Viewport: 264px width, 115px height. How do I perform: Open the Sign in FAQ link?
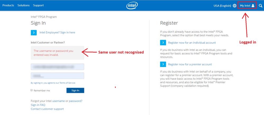(x=38, y=105)
